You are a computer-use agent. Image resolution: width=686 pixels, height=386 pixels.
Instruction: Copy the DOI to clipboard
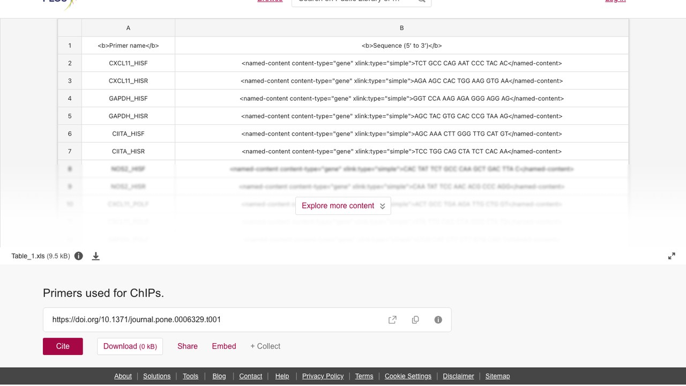[415, 320]
